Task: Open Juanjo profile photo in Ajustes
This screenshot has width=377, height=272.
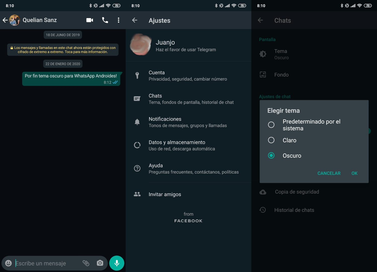Action: click(141, 44)
